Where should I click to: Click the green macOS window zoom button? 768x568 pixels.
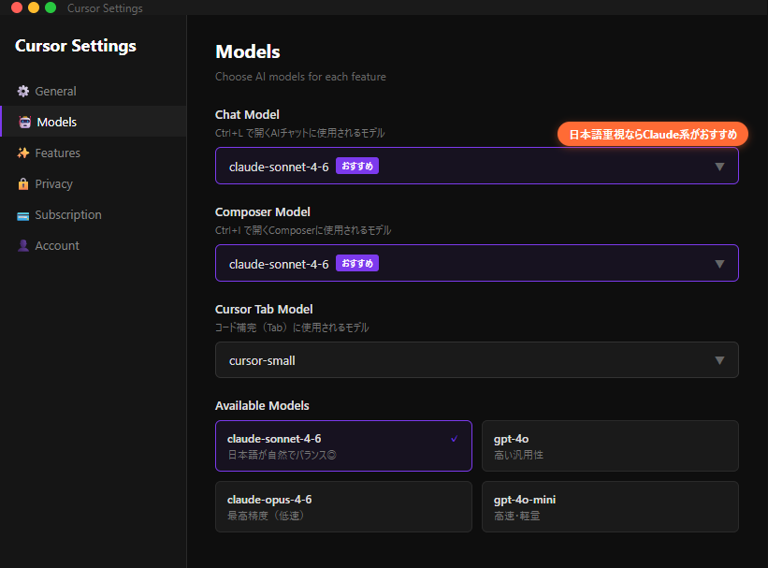click(x=51, y=7)
